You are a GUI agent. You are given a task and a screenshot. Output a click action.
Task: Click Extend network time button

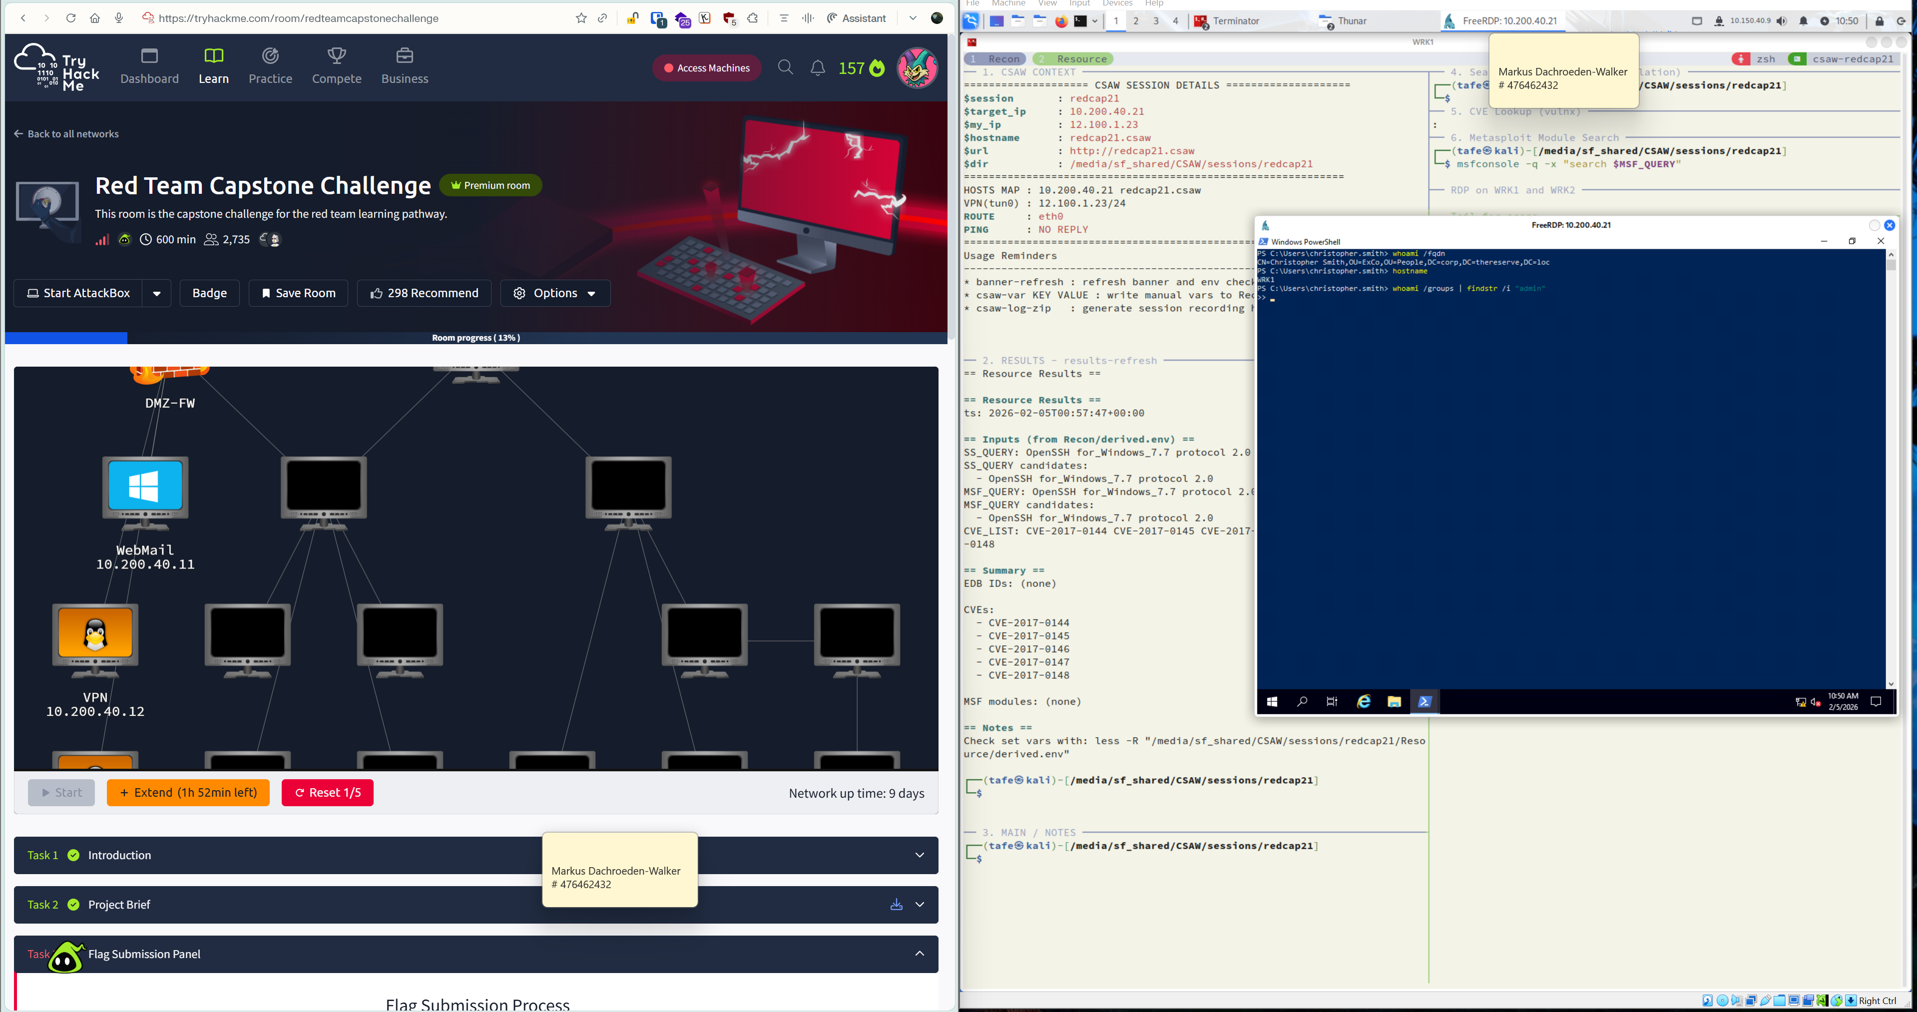click(188, 793)
